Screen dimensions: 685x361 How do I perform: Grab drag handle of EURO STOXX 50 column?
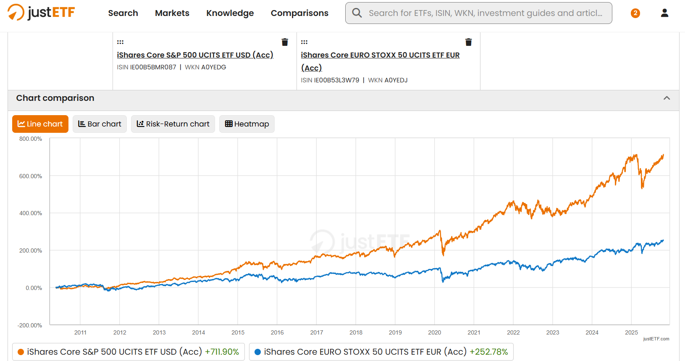tap(304, 42)
